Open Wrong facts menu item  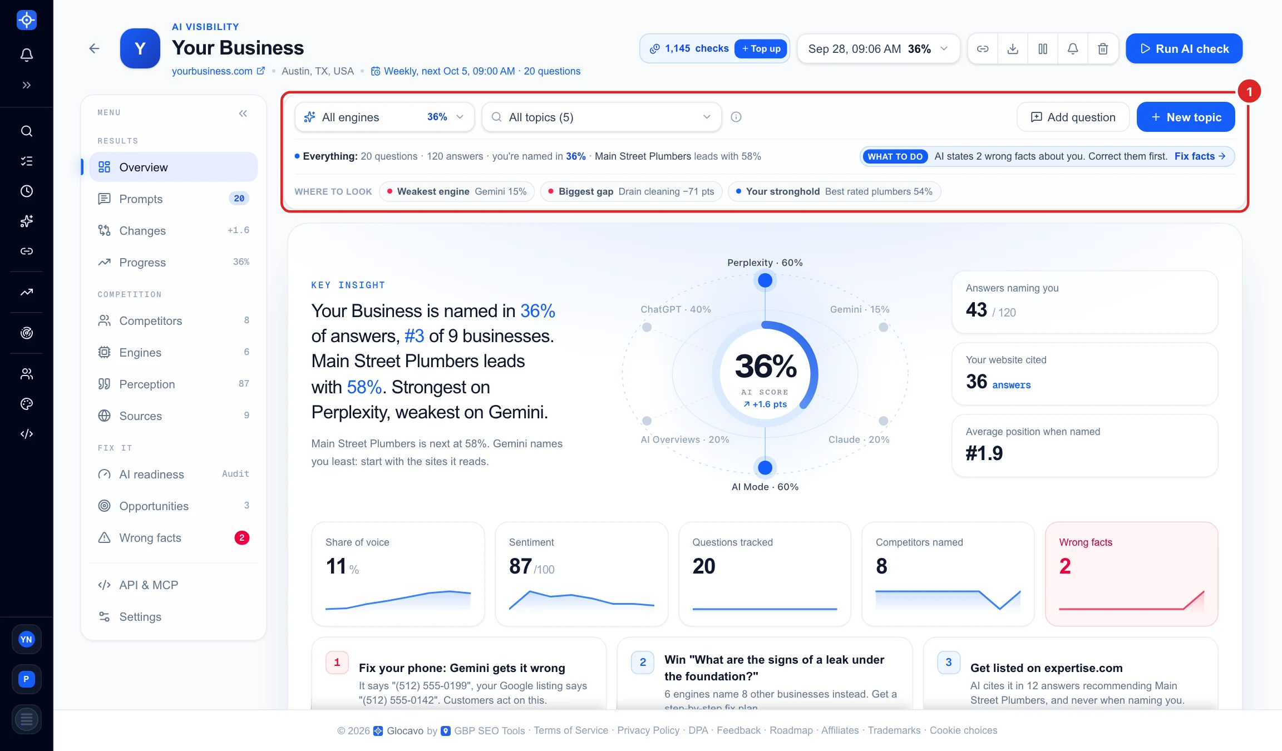click(x=173, y=537)
